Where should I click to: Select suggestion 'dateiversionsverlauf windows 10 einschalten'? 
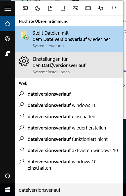click(69, 165)
